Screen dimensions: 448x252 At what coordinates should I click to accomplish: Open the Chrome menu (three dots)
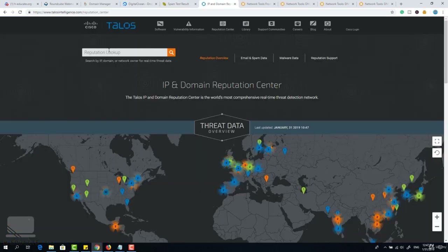443,12
